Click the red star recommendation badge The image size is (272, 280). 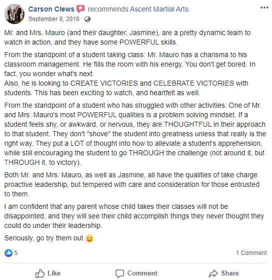click(80, 9)
